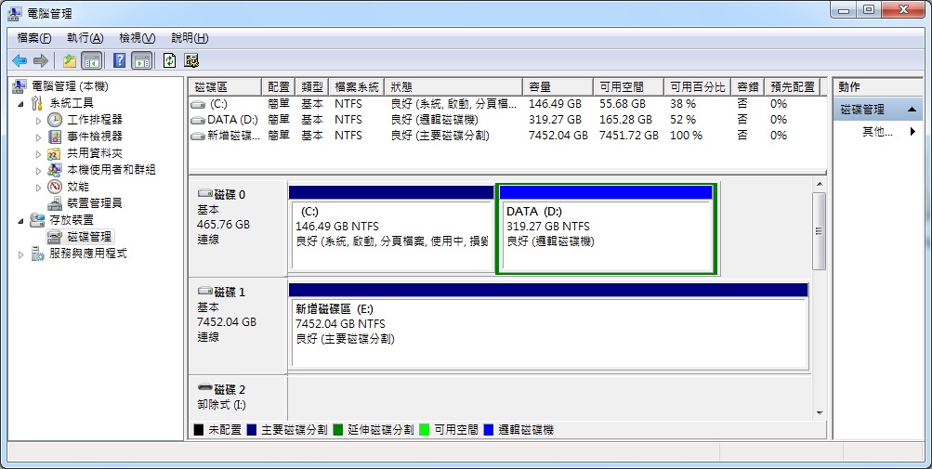The width and height of the screenshot is (932, 469).
Task: Select the DATA (D:) volume list row
Action: 506,120
